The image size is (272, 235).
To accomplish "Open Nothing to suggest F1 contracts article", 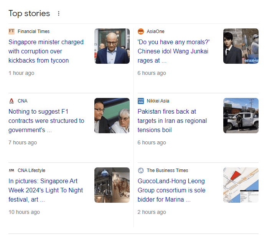I will pos(46,121).
